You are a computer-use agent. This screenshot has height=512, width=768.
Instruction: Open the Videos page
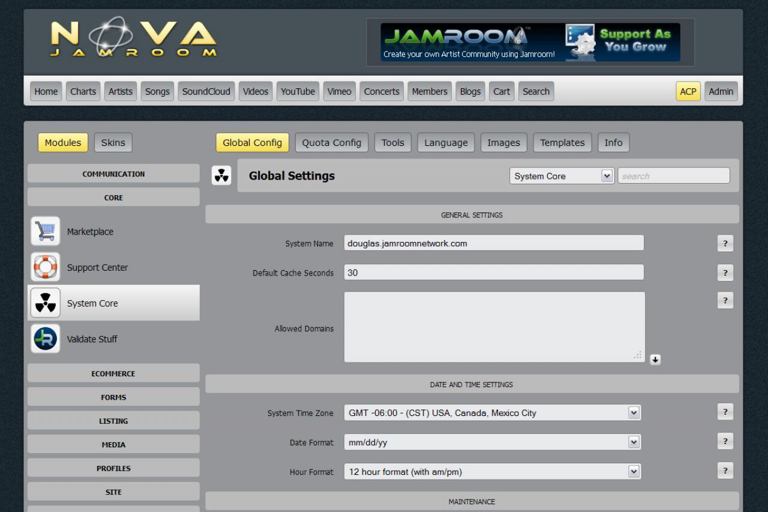(256, 91)
